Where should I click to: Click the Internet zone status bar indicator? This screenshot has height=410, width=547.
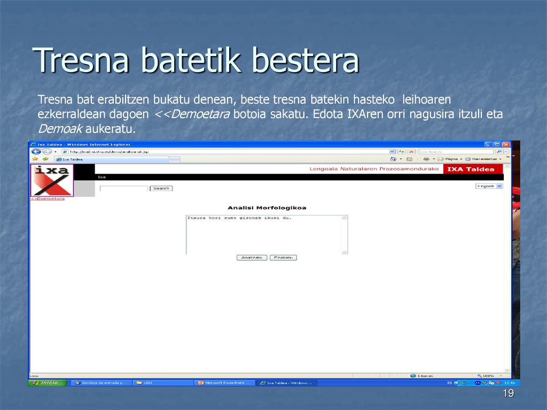click(x=422, y=376)
